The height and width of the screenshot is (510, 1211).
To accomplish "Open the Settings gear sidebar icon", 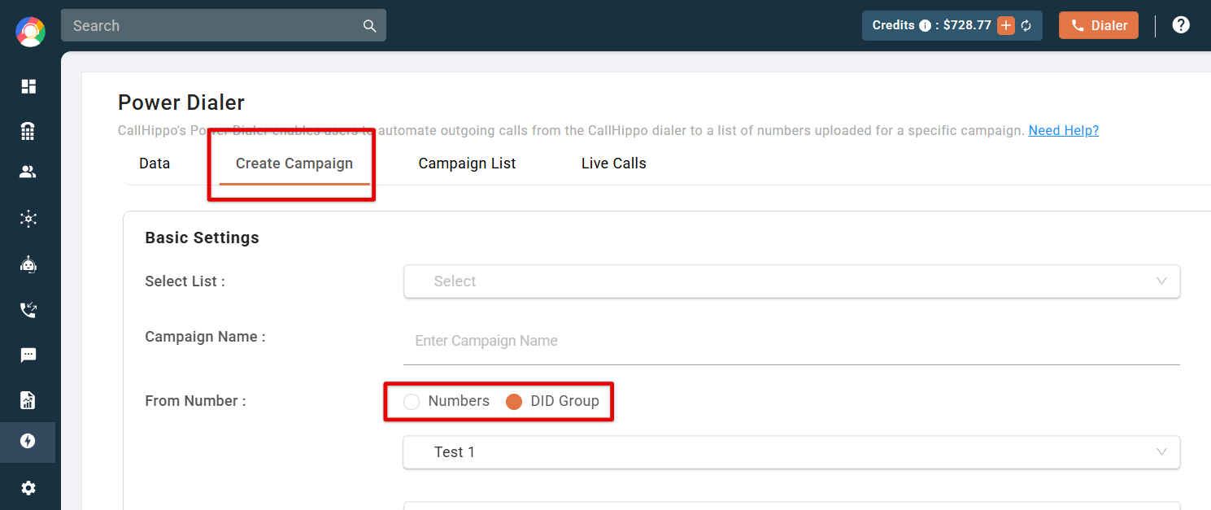I will 28,488.
